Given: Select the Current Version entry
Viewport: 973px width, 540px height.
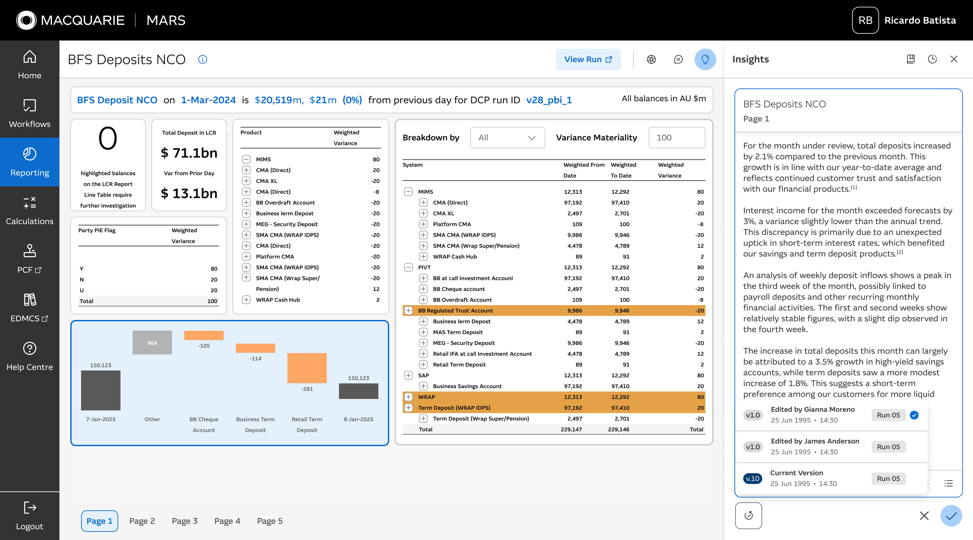Looking at the screenshot, I should point(831,478).
